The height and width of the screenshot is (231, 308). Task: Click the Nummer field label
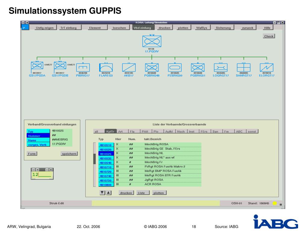click(38, 136)
